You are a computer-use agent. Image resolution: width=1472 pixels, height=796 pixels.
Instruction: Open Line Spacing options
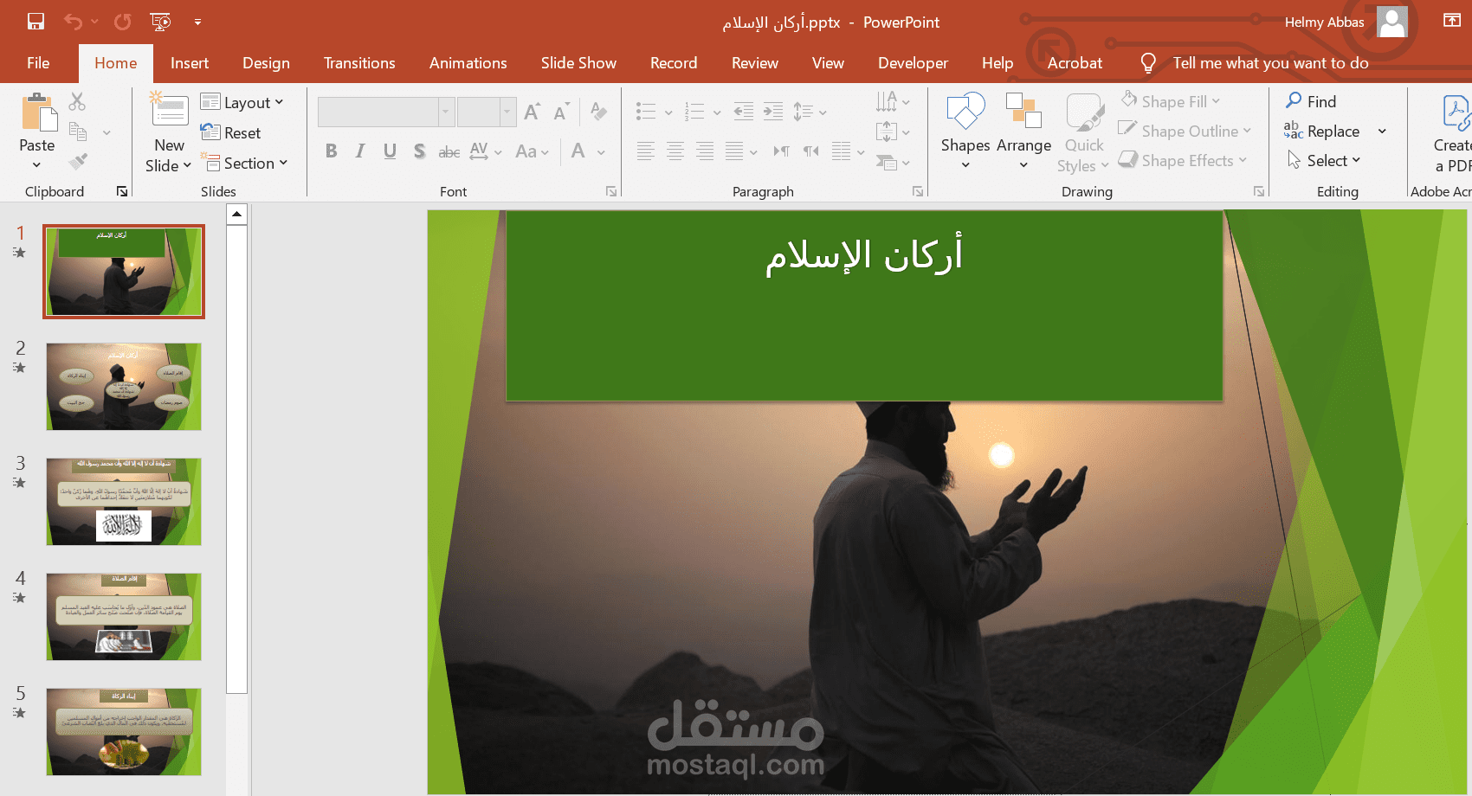point(810,112)
